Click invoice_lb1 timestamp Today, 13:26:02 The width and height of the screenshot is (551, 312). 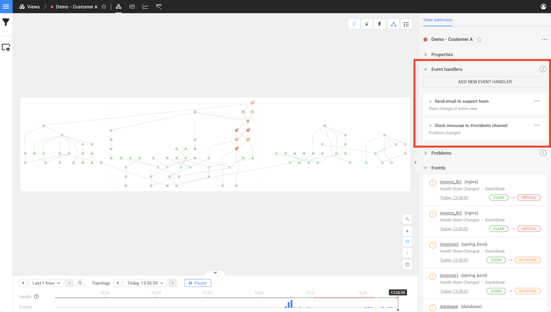pyautogui.click(x=454, y=198)
